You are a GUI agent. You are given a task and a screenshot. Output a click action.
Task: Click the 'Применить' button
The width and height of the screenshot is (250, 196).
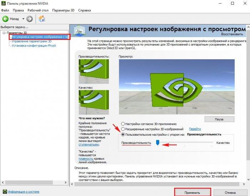pos(192,192)
